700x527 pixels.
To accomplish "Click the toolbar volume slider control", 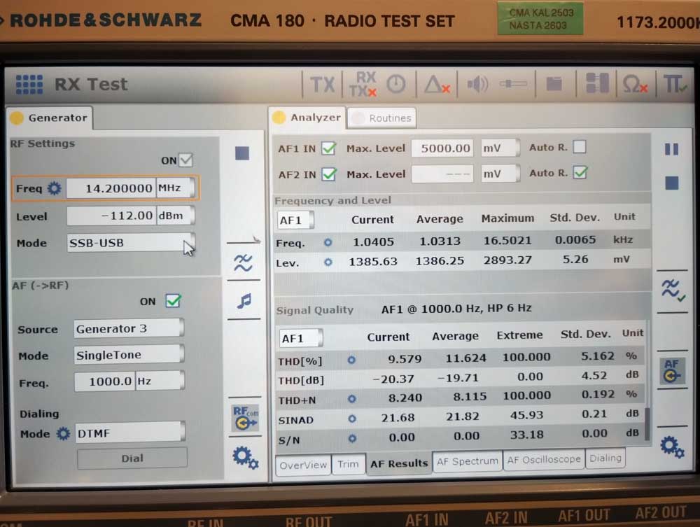I will pos(514,85).
